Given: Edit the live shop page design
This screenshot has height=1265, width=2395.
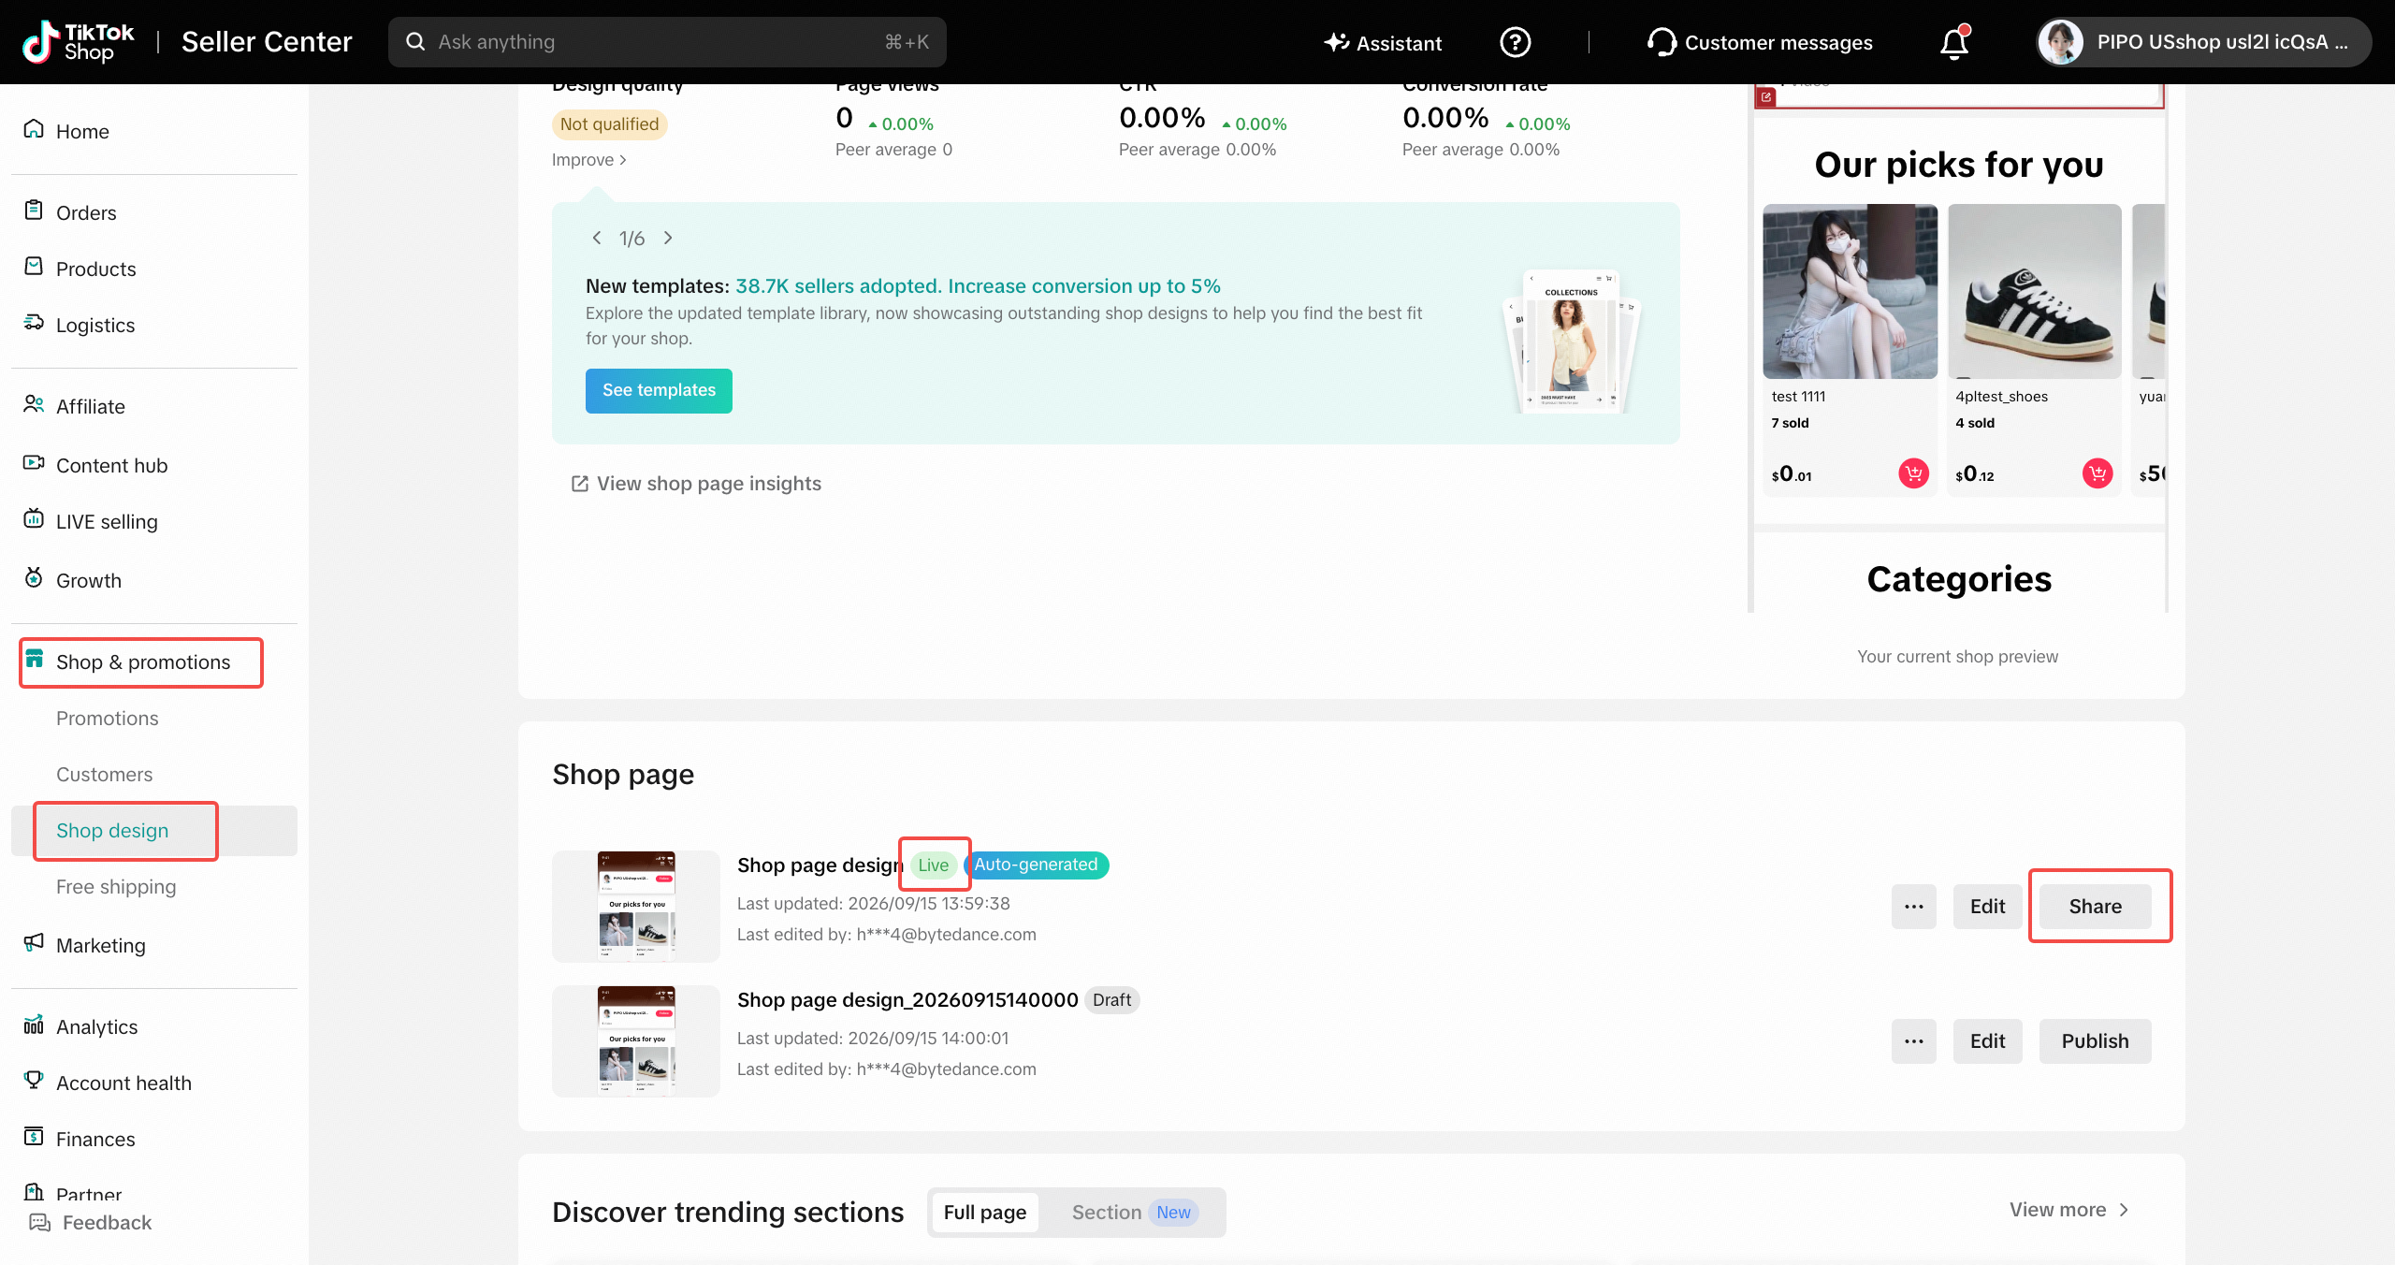Looking at the screenshot, I should 1987,907.
